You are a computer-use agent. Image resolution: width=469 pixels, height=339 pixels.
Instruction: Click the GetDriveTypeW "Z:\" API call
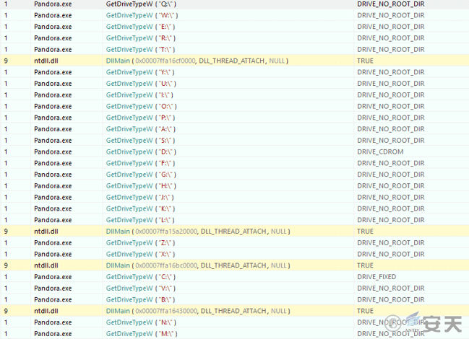(x=141, y=243)
